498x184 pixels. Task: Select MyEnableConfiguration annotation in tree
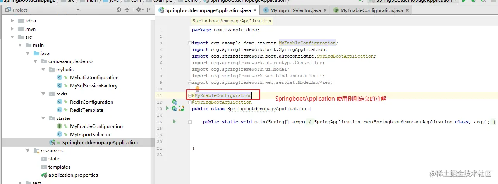[96, 126]
